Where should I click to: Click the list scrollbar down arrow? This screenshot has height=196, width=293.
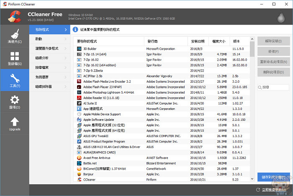click(252, 179)
